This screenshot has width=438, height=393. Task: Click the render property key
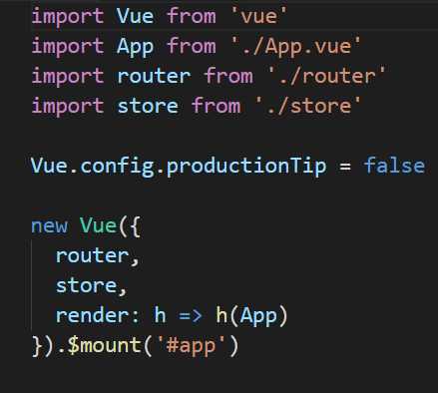pos(93,315)
